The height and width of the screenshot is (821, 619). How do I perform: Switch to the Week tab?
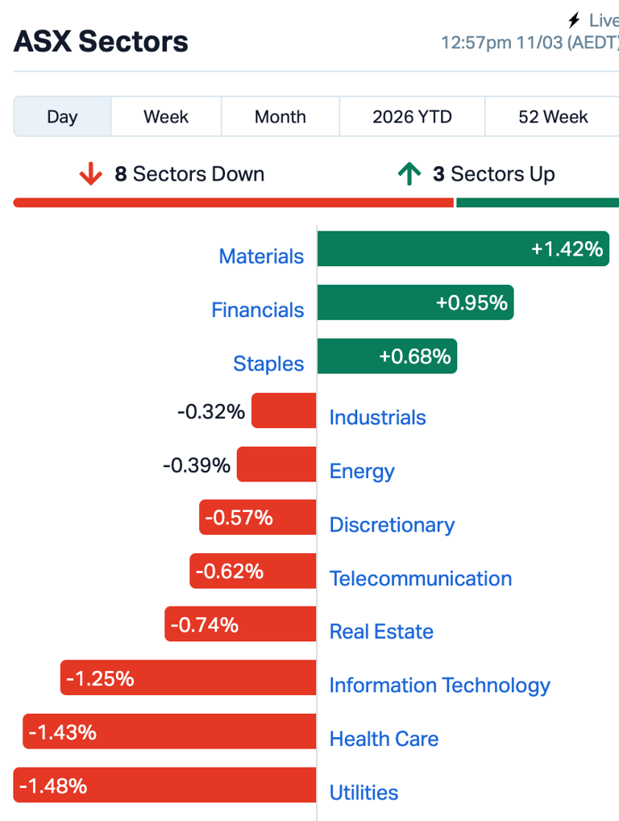click(166, 116)
